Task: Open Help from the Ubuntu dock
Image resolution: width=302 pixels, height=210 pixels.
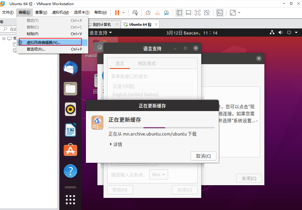Action: (x=70, y=171)
